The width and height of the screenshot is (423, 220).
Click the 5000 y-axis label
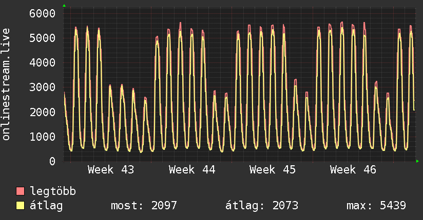(43, 38)
